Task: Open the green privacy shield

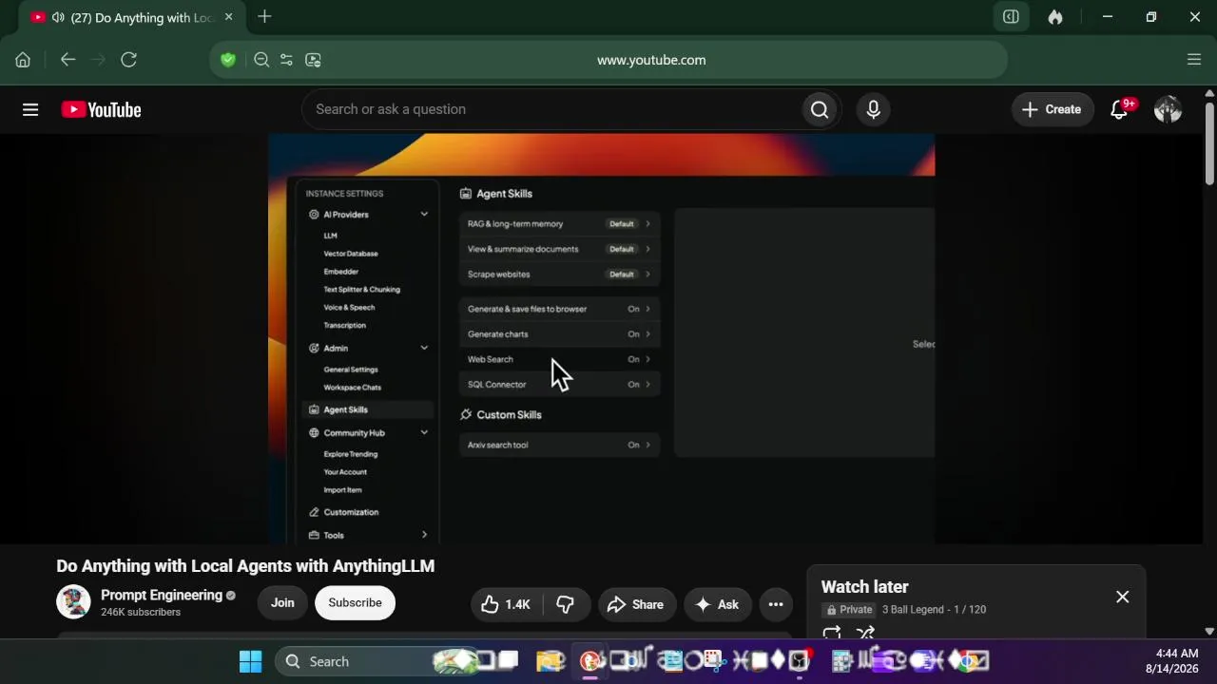Action: point(228,60)
